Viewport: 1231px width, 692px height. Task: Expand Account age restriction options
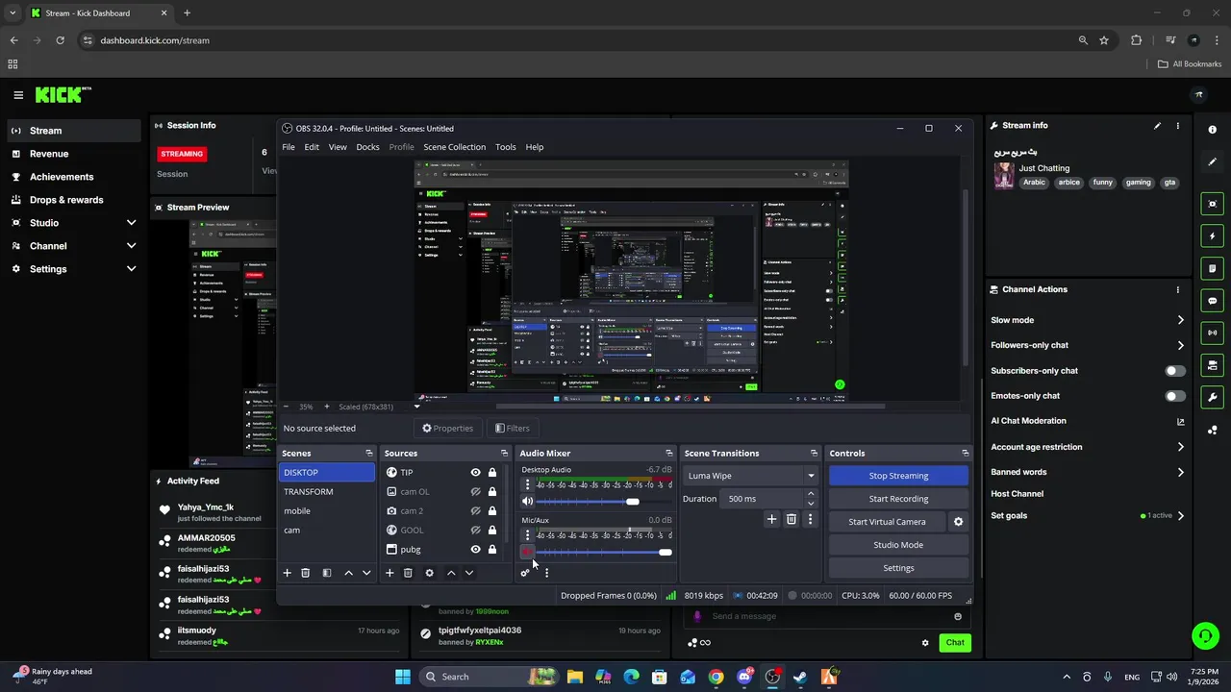pos(1180,447)
